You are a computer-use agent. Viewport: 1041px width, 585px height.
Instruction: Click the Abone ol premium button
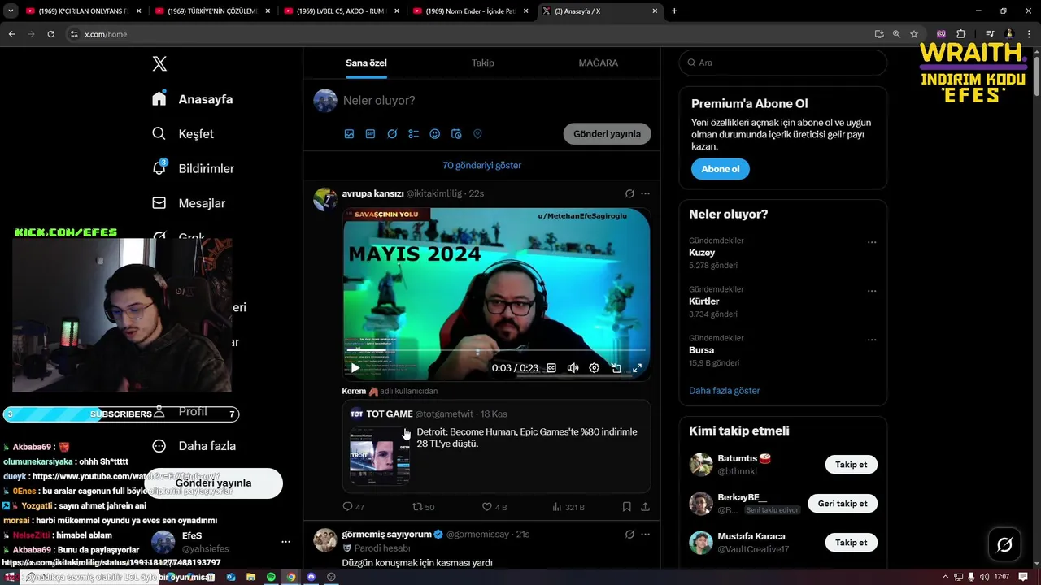tap(721, 169)
